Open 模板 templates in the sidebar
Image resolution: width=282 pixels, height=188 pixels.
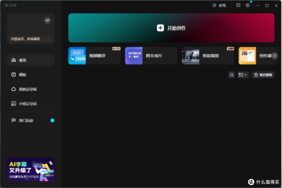pyautogui.click(x=31, y=75)
